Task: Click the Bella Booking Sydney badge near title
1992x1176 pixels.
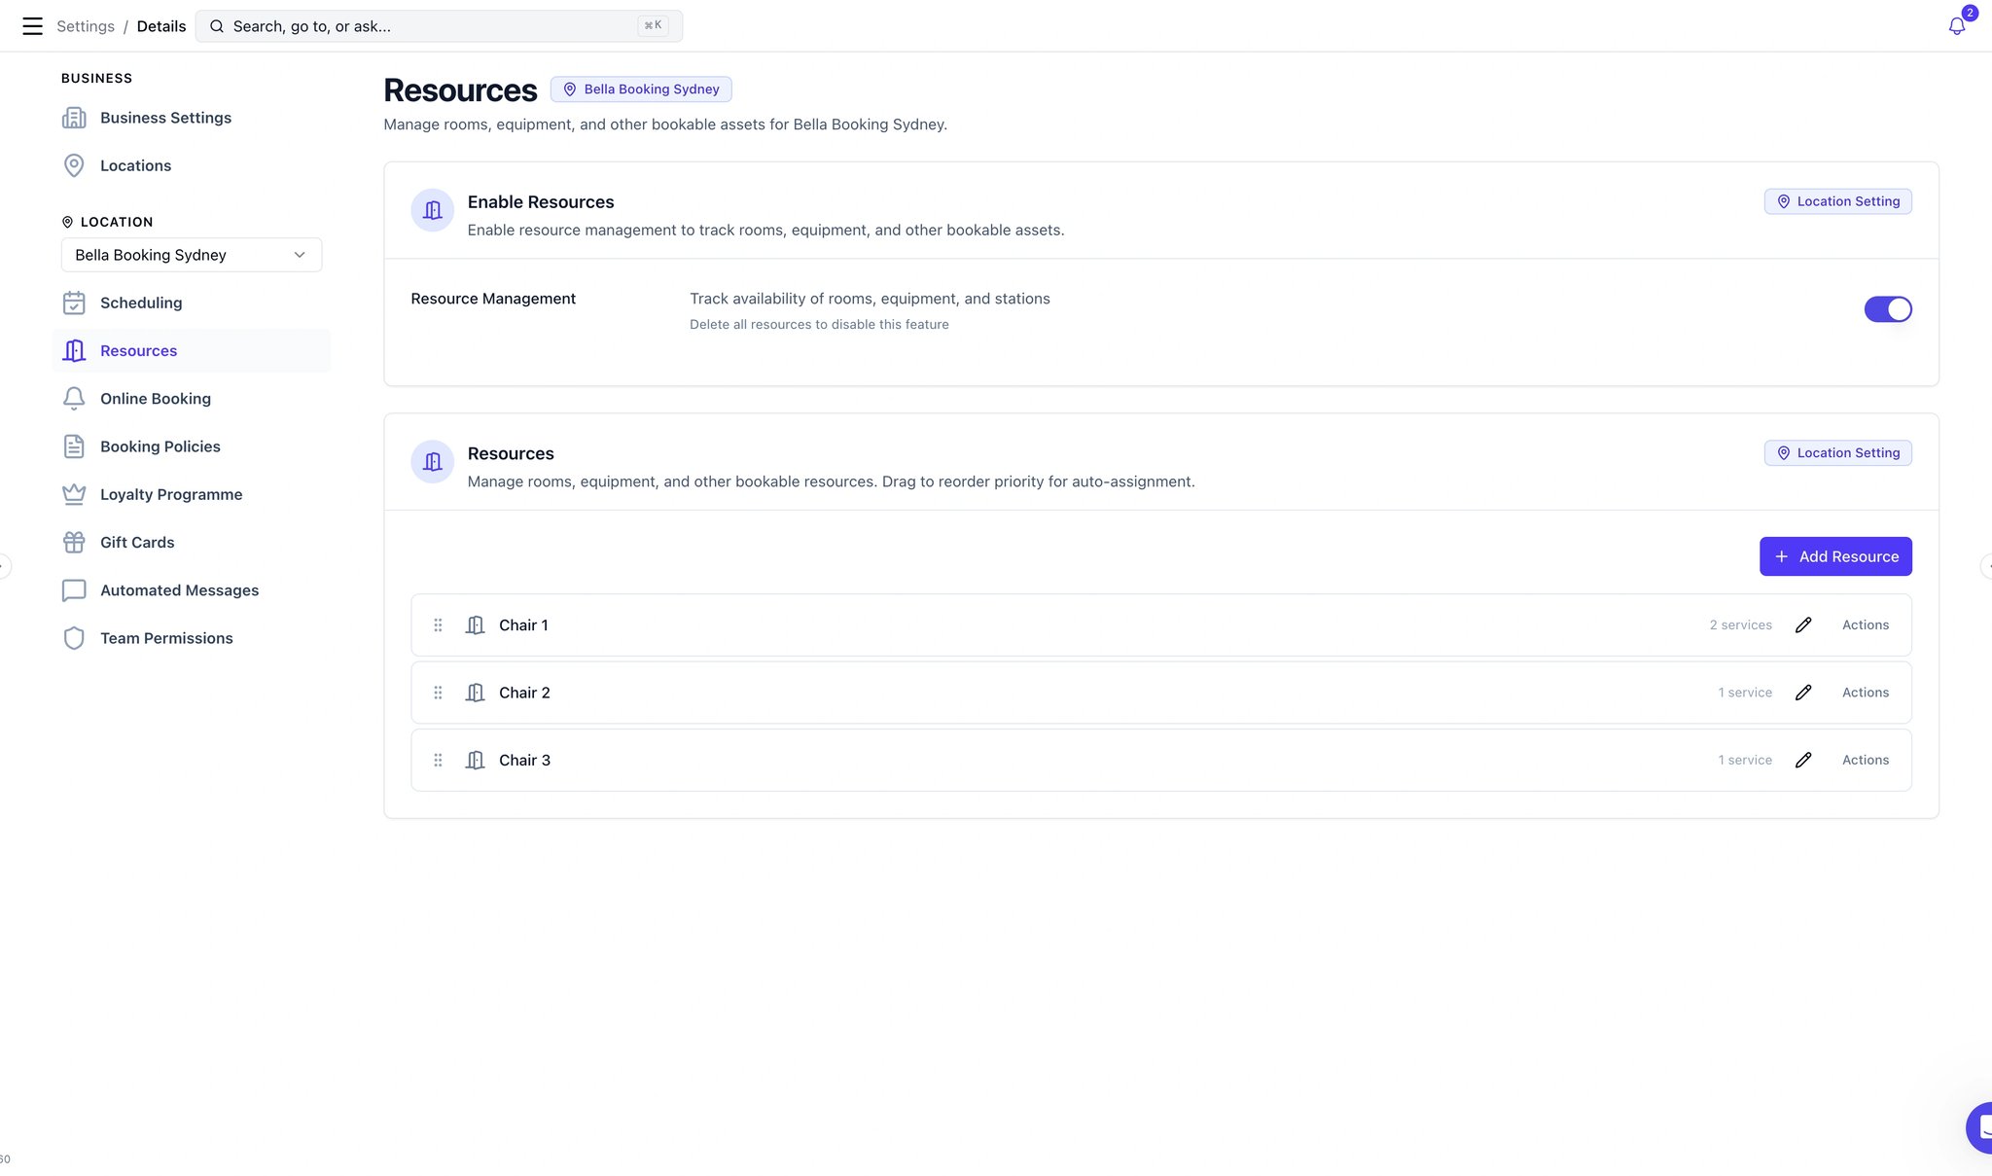Action: click(641, 89)
